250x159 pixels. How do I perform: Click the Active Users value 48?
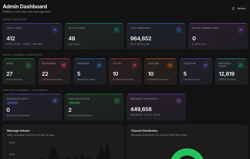click(72, 39)
